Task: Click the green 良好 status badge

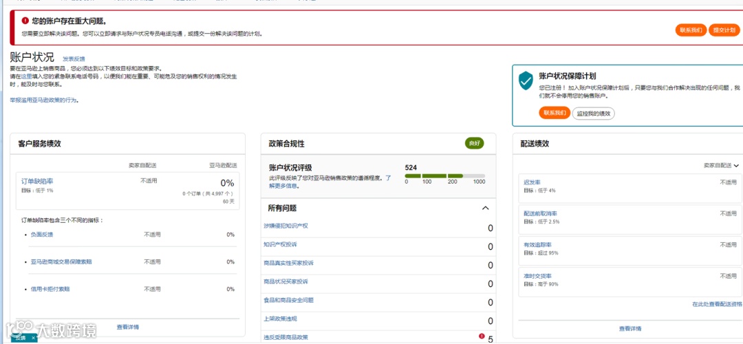Action: coord(474,143)
